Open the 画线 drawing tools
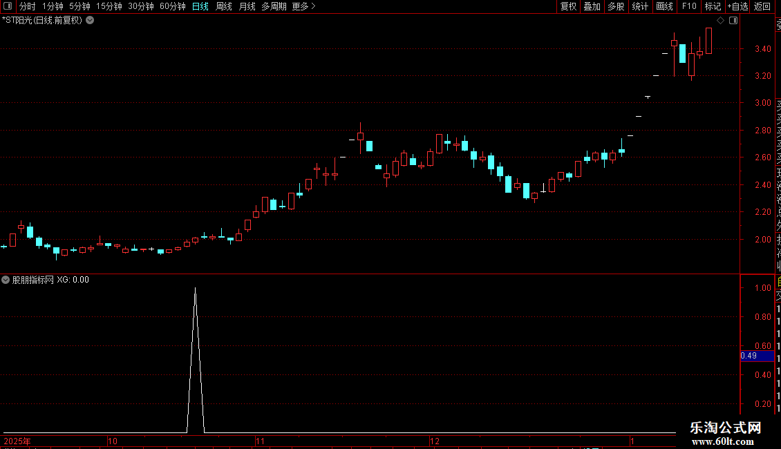This screenshot has height=449, width=781. click(664, 6)
